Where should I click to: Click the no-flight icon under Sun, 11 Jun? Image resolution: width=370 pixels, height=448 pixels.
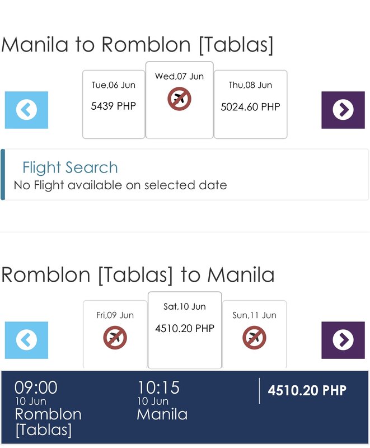(254, 338)
